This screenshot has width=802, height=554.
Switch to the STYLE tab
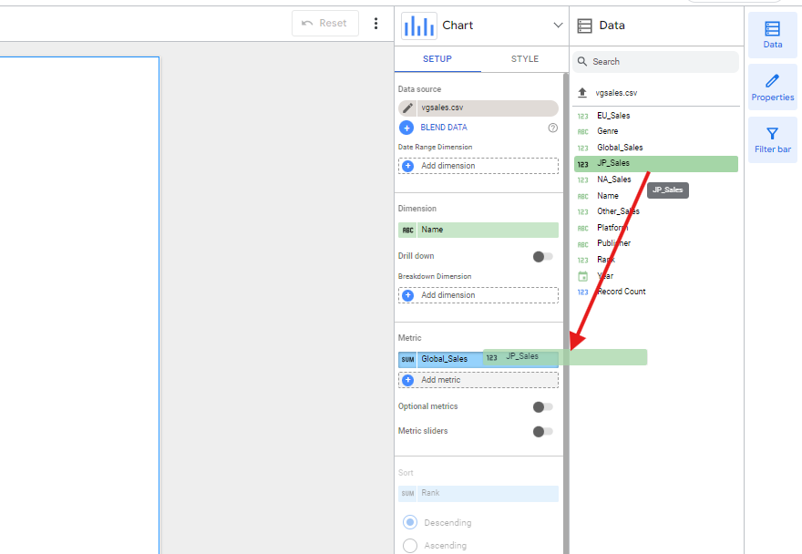525,59
